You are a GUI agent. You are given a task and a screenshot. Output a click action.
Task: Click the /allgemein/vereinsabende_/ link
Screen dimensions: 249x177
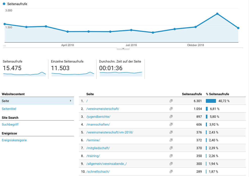[106, 164]
